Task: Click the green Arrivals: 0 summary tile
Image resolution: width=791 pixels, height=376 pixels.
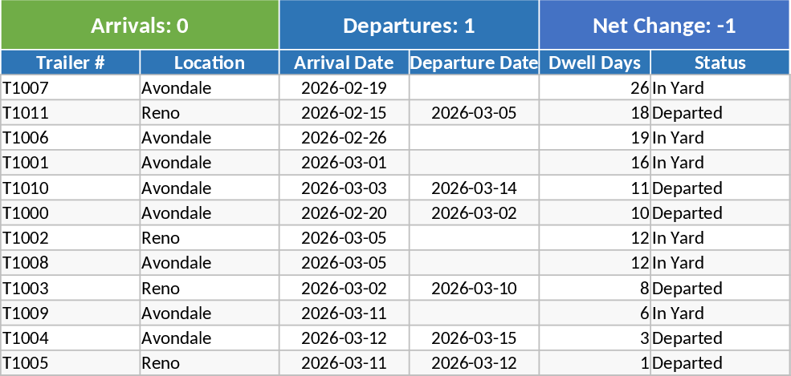Action: [140, 26]
